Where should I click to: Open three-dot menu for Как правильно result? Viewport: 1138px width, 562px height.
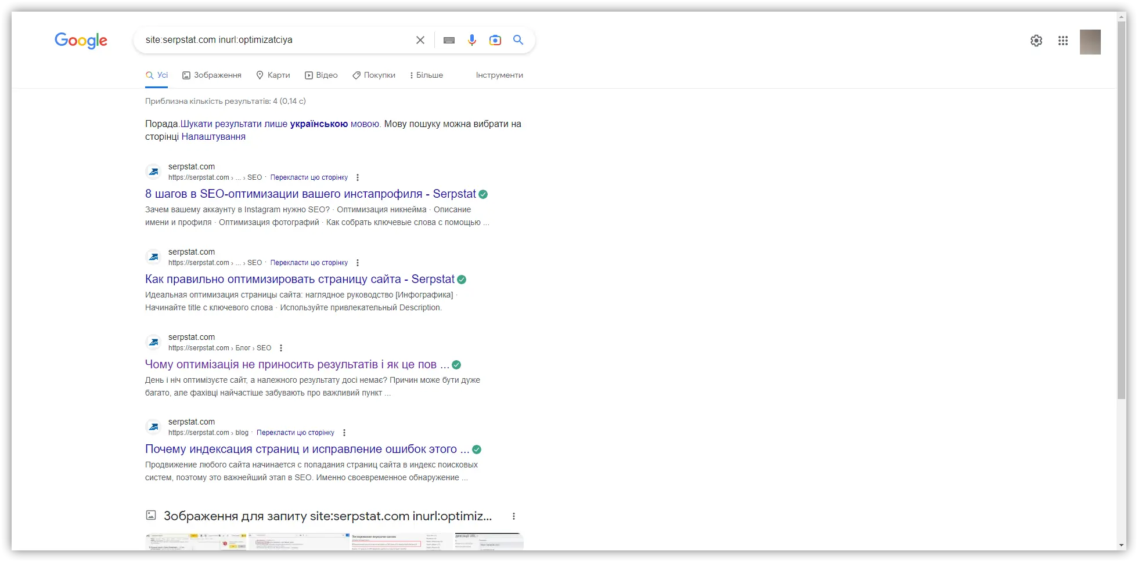(x=358, y=263)
